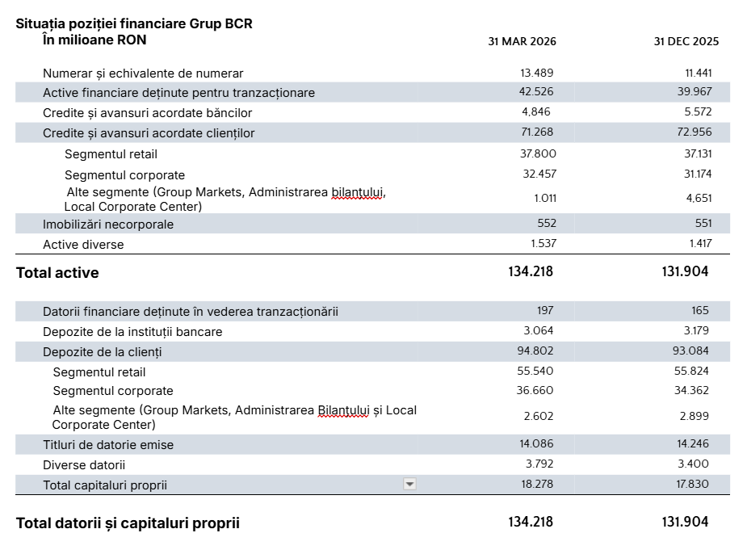The height and width of the screenshot is (550, 747).
Task: Select the Depozite de la instituții bancare label
Action: point(132,332)
